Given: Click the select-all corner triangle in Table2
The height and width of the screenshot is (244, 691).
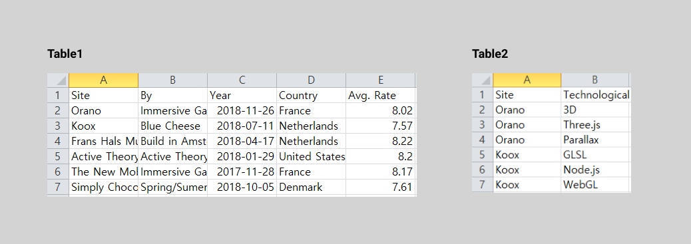Looking at the screenshot, I should tap(483, 80).
